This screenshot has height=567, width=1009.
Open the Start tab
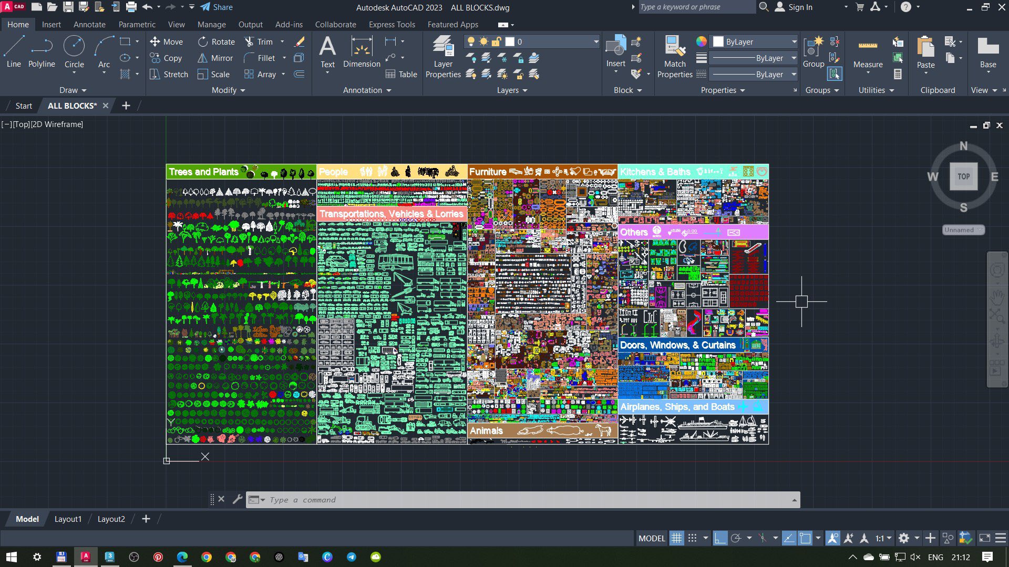point(24,106)
